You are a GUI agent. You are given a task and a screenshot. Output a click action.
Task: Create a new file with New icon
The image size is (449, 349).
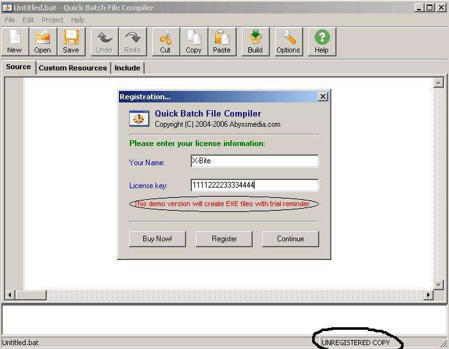coord(15,42)
